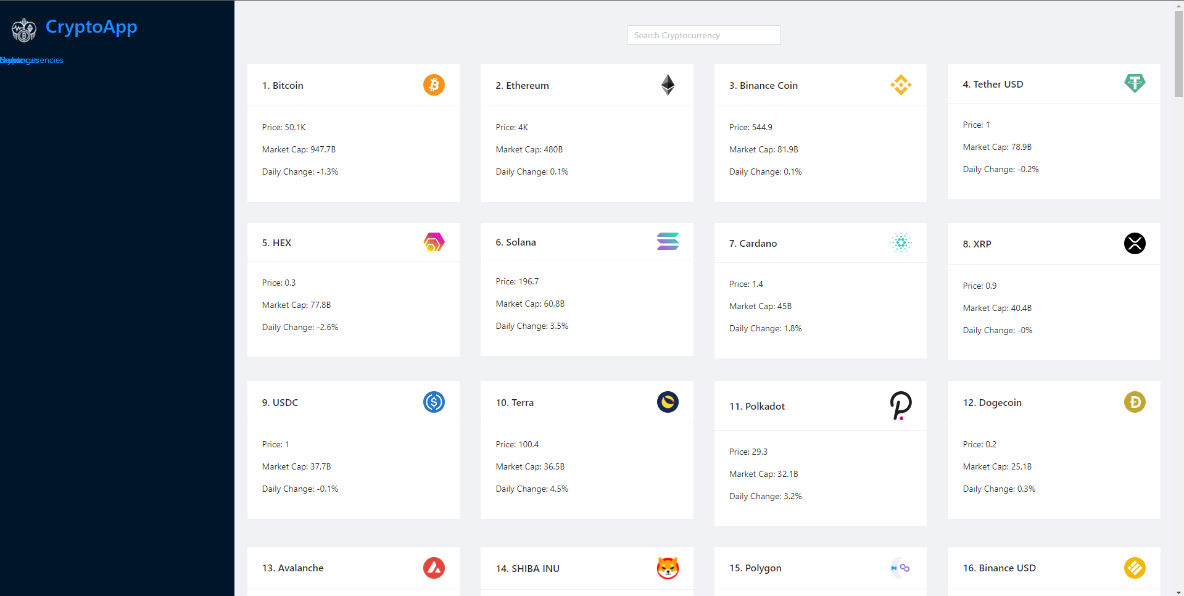Open the '8. XRP' card title
The height and width of the screenshot is (596, 1184).
point(977,244)
